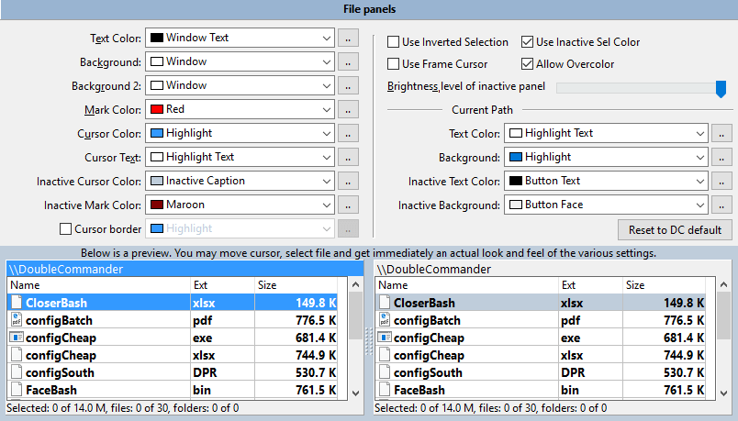The height and width of the screenshot is (421, 738).
Task: Sort left preview by Ext column header
Action: click(x=221, y=285)
